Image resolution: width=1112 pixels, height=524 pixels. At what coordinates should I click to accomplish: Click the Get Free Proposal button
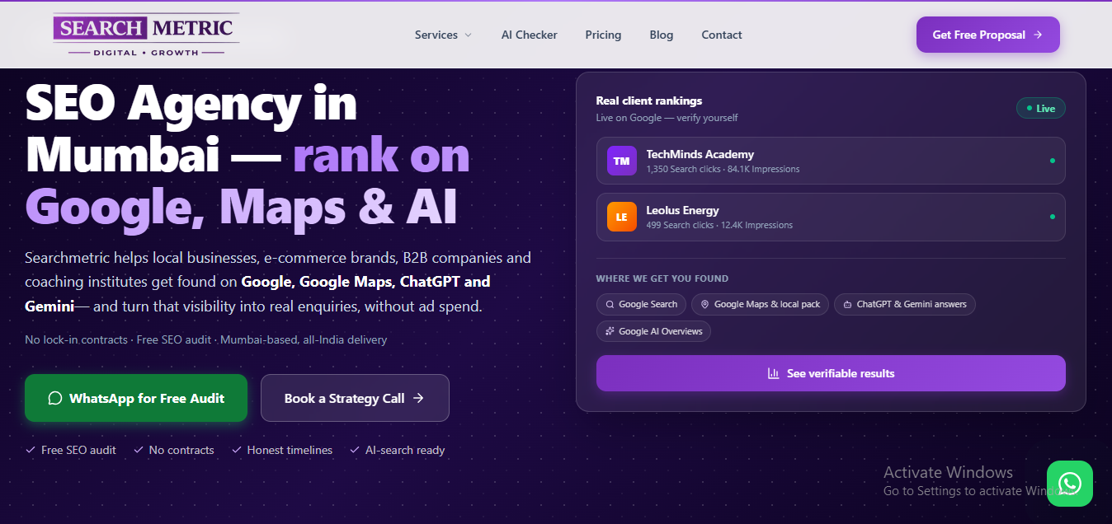click(x=987, y=35)
